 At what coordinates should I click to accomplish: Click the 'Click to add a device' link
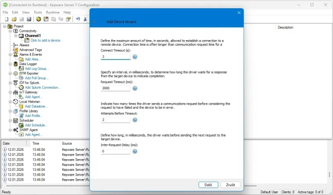[x=46, y=40]
